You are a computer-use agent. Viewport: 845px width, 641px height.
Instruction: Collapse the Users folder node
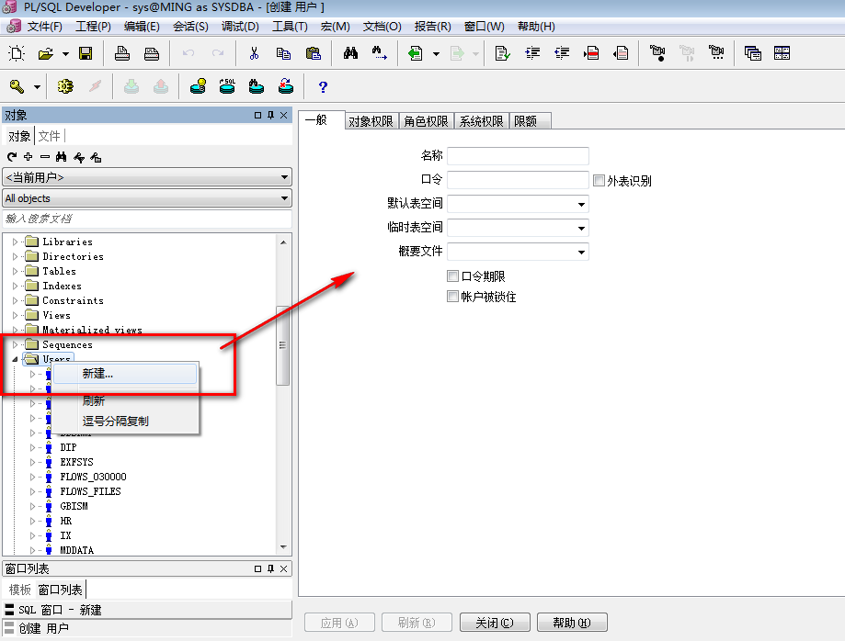pos(15,359)
